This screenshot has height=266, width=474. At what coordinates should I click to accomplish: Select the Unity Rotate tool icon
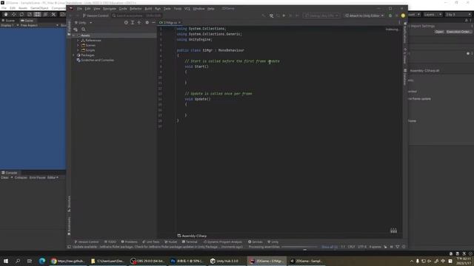(21, 14)
